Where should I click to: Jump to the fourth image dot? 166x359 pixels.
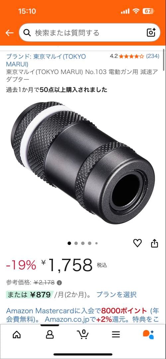pos(90,243)
